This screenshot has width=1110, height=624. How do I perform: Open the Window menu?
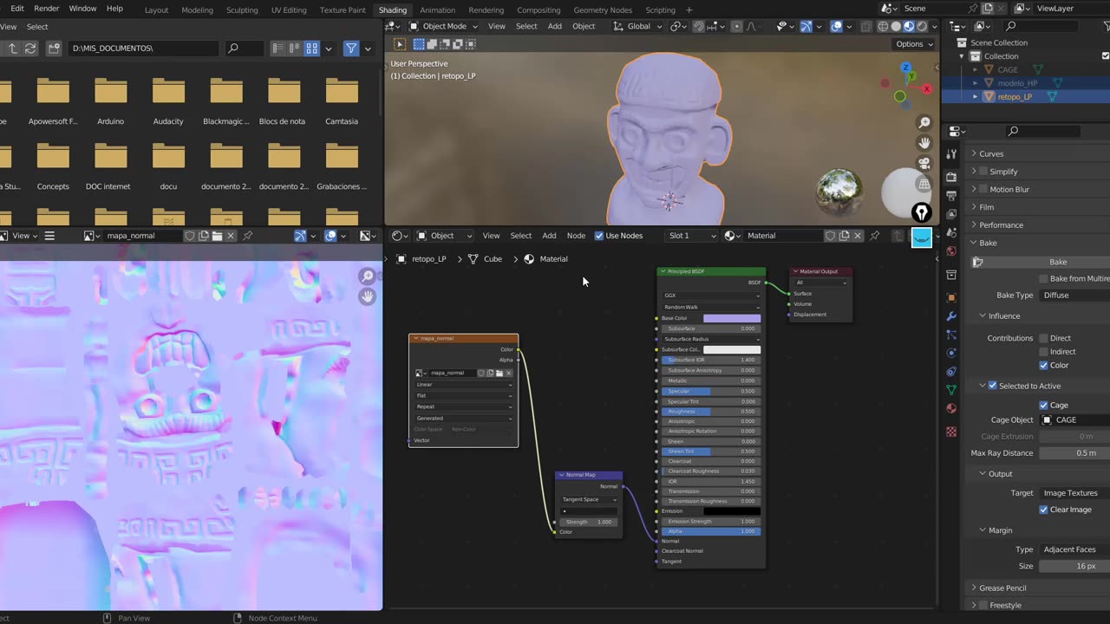tap(82, 9)
